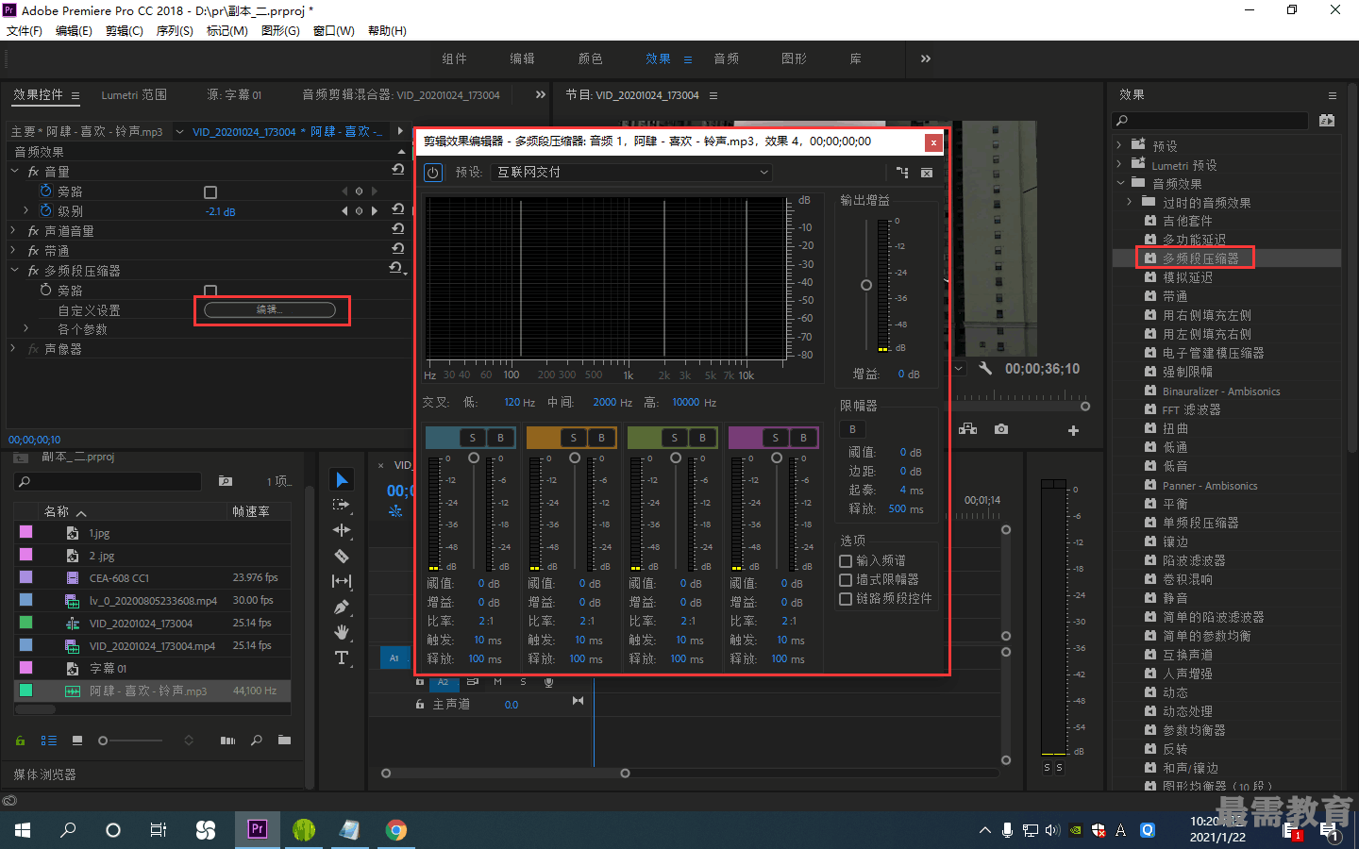The height and width of the screenshot is (849, 1359).
Task: Click the new bin icon in effects search
Action: click(1327, 120)
